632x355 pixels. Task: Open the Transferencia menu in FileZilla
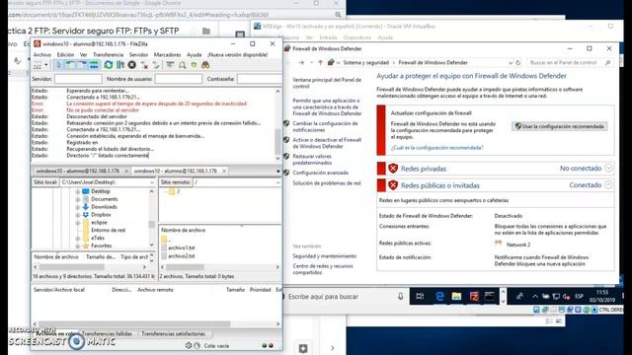tap(108, 55)
